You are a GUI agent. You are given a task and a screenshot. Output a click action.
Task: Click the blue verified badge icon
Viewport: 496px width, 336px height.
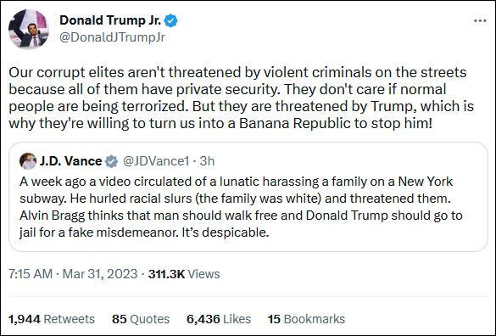(x=171, y=20)
